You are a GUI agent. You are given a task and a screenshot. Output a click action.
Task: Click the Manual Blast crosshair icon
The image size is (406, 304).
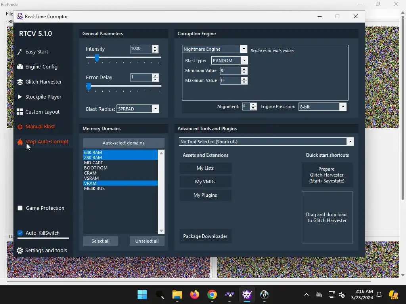tap(20, 127)
